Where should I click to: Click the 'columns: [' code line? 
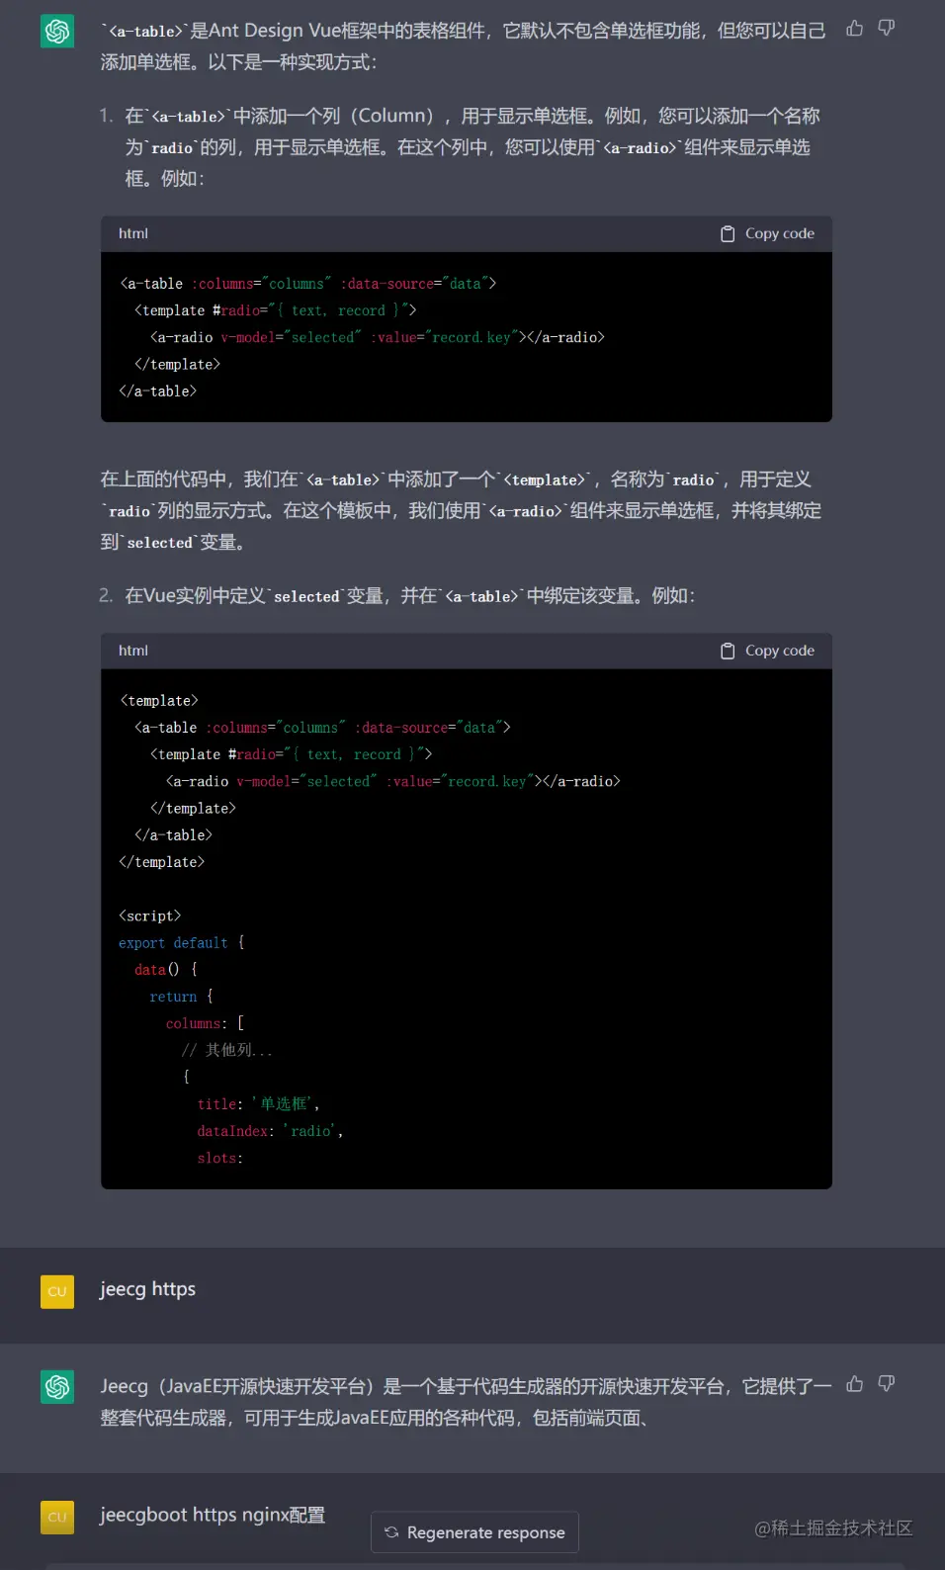205,1023
